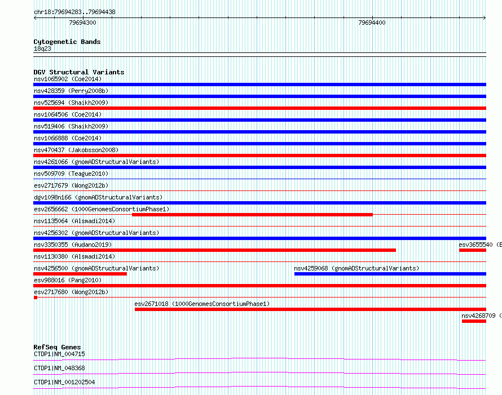Click the nsv3350355 (Audano2019) label

(x=73, y=245)
